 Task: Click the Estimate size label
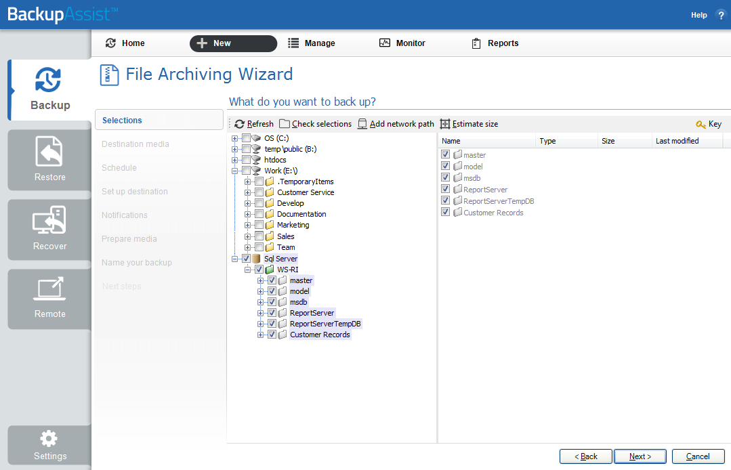[475, 124]
